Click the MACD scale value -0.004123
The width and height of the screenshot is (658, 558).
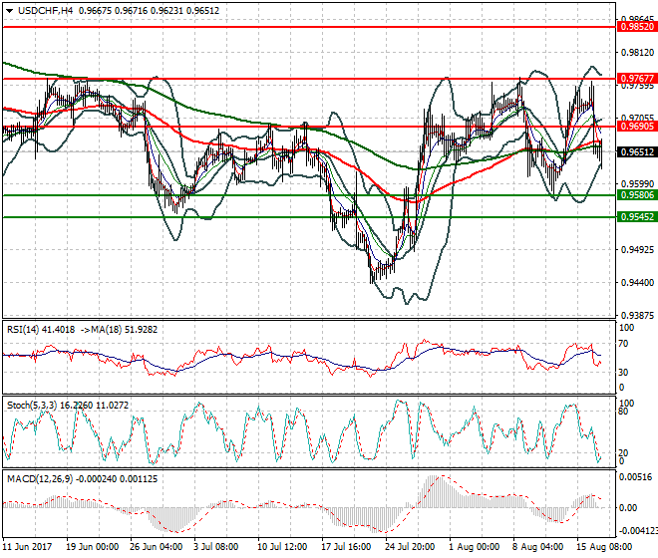[x=638, y=531]
